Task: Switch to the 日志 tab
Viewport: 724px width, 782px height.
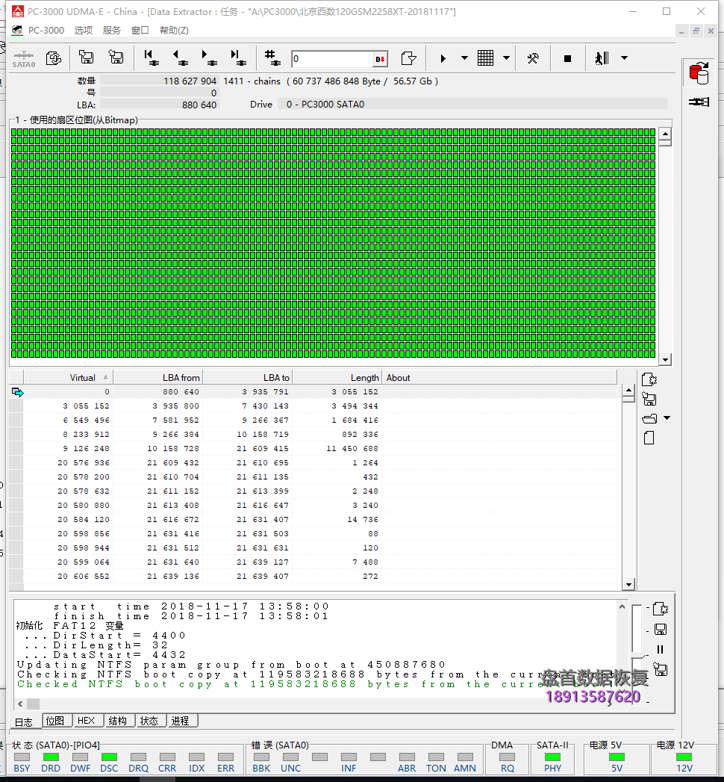Action: click(23, 722)
